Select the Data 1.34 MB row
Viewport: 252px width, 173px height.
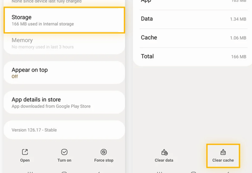coord(193,19)
